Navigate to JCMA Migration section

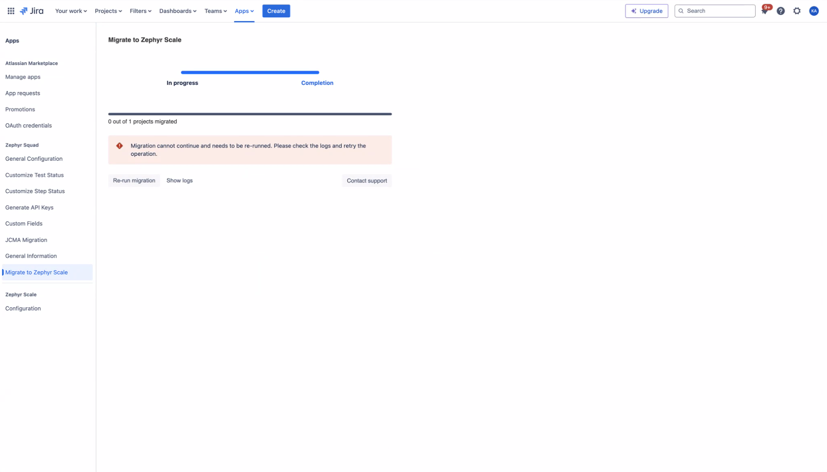coord(26,239)
